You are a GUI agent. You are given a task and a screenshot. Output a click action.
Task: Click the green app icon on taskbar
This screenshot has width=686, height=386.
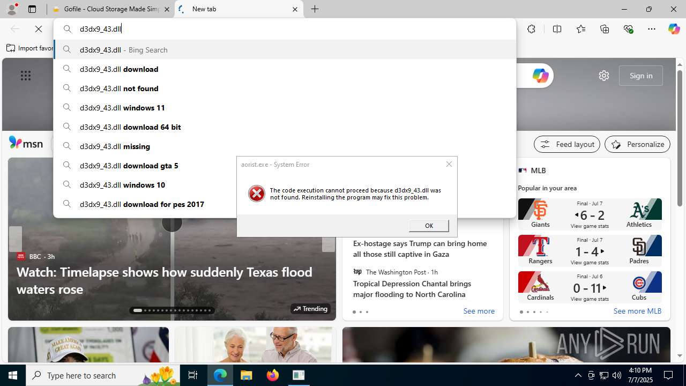click(x=299, y=375)
